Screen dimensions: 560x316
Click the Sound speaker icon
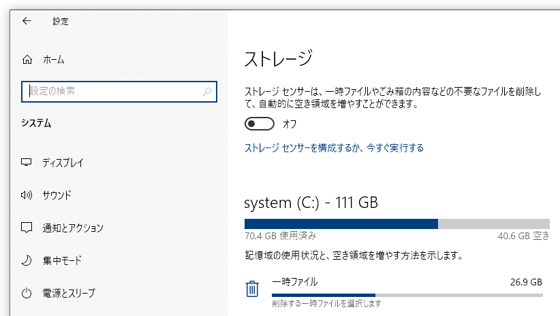coord(27,195)
